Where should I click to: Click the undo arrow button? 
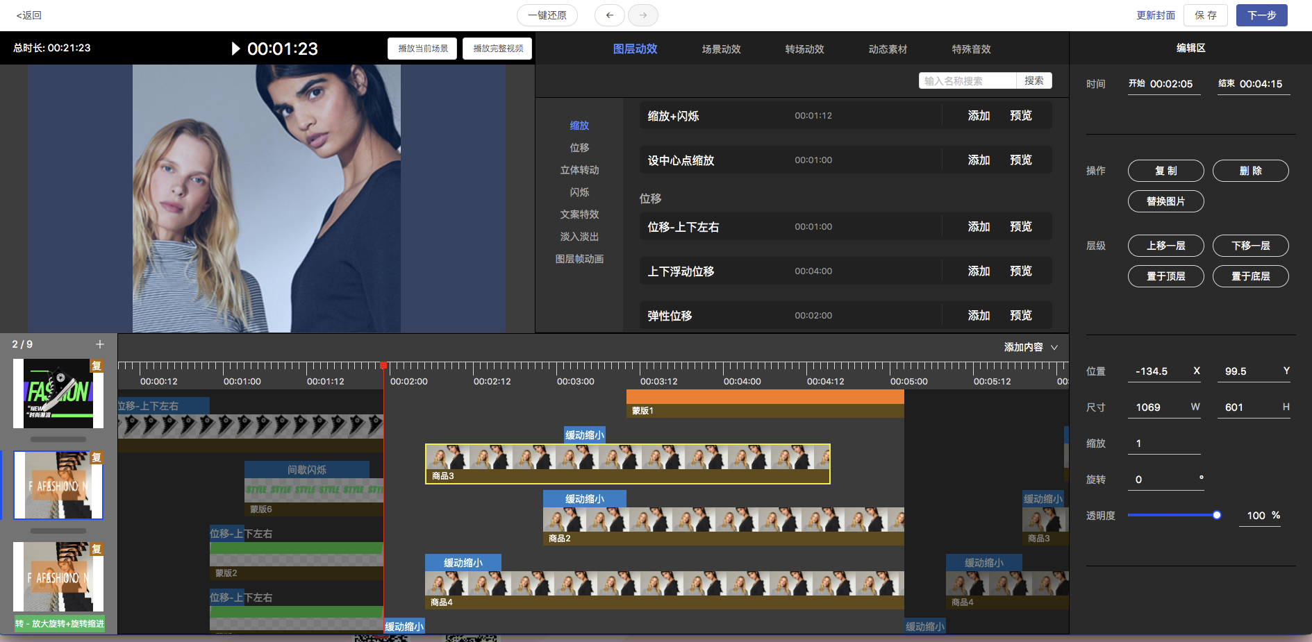tap(609, 15)
